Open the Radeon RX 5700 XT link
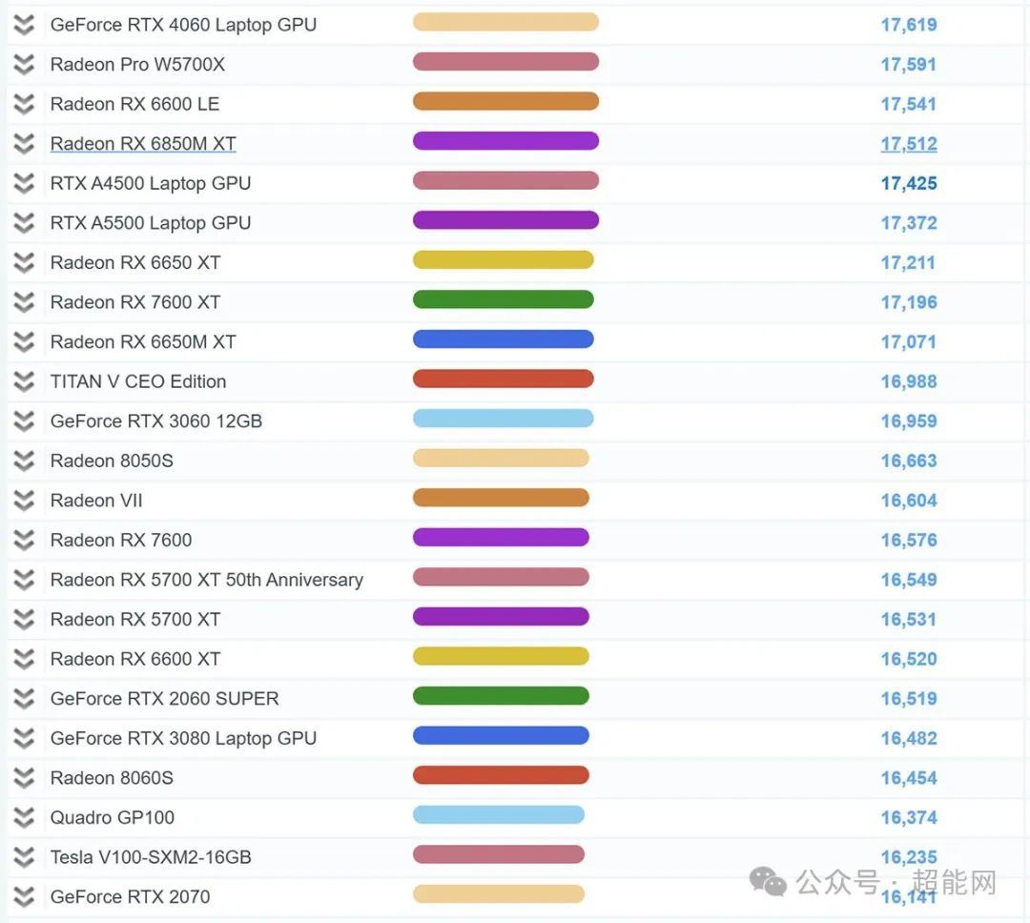Viewport: 1030px width, 923px height. 135,620
